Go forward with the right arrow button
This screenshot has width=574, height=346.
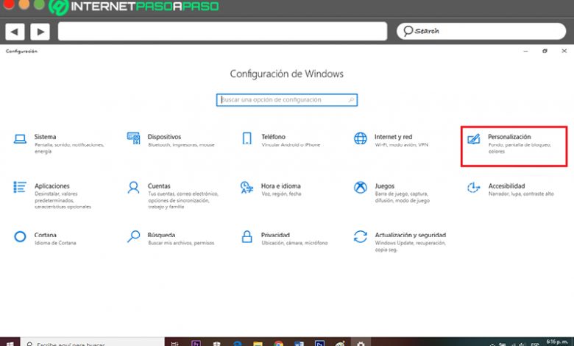[40, 32]
